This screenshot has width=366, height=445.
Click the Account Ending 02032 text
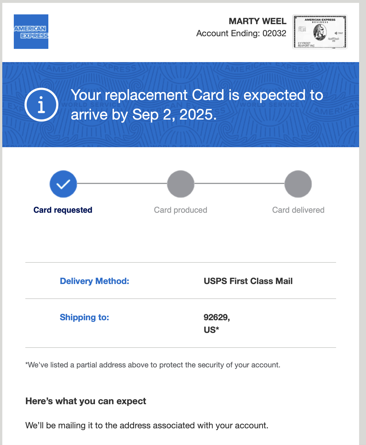pos(241,34)
